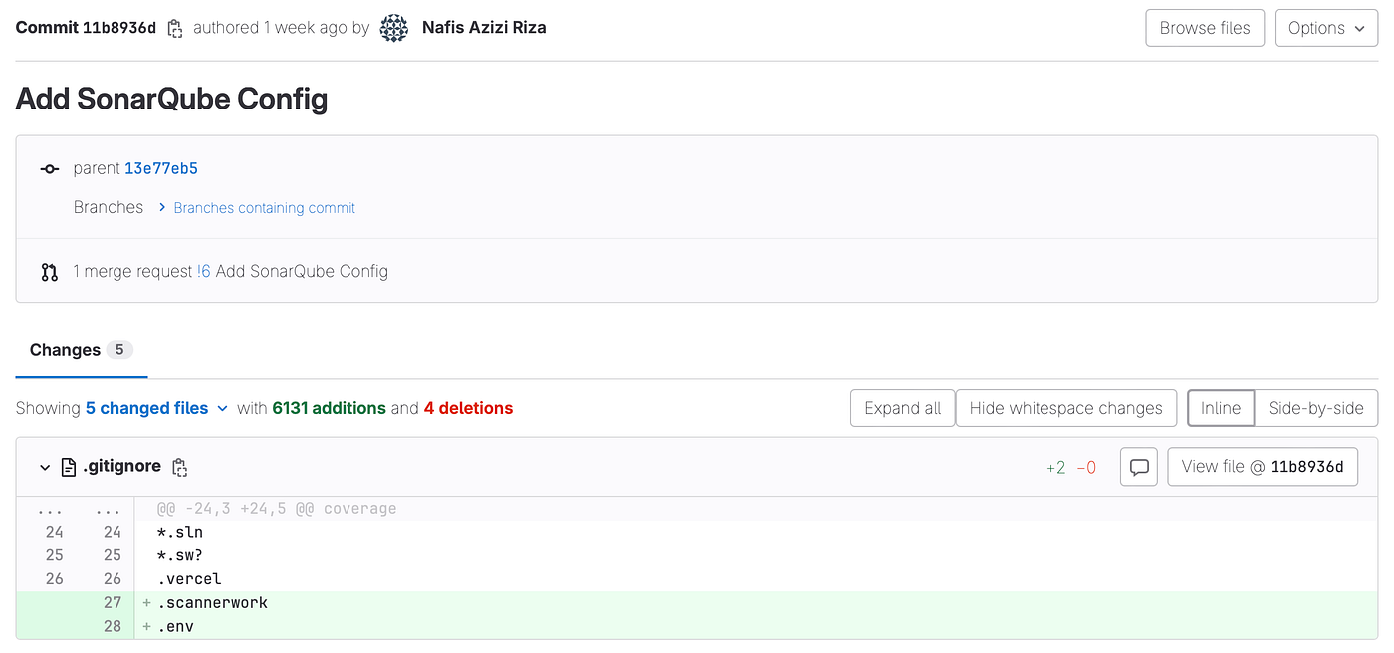This screenshot has width=1394, height=653.
Task: Open Nafis Azizi Riza's avatar
Action: pos(394,28)
